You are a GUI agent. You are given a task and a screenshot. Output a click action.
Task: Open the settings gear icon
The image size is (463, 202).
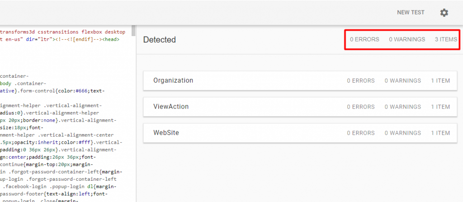pos(444,13)
